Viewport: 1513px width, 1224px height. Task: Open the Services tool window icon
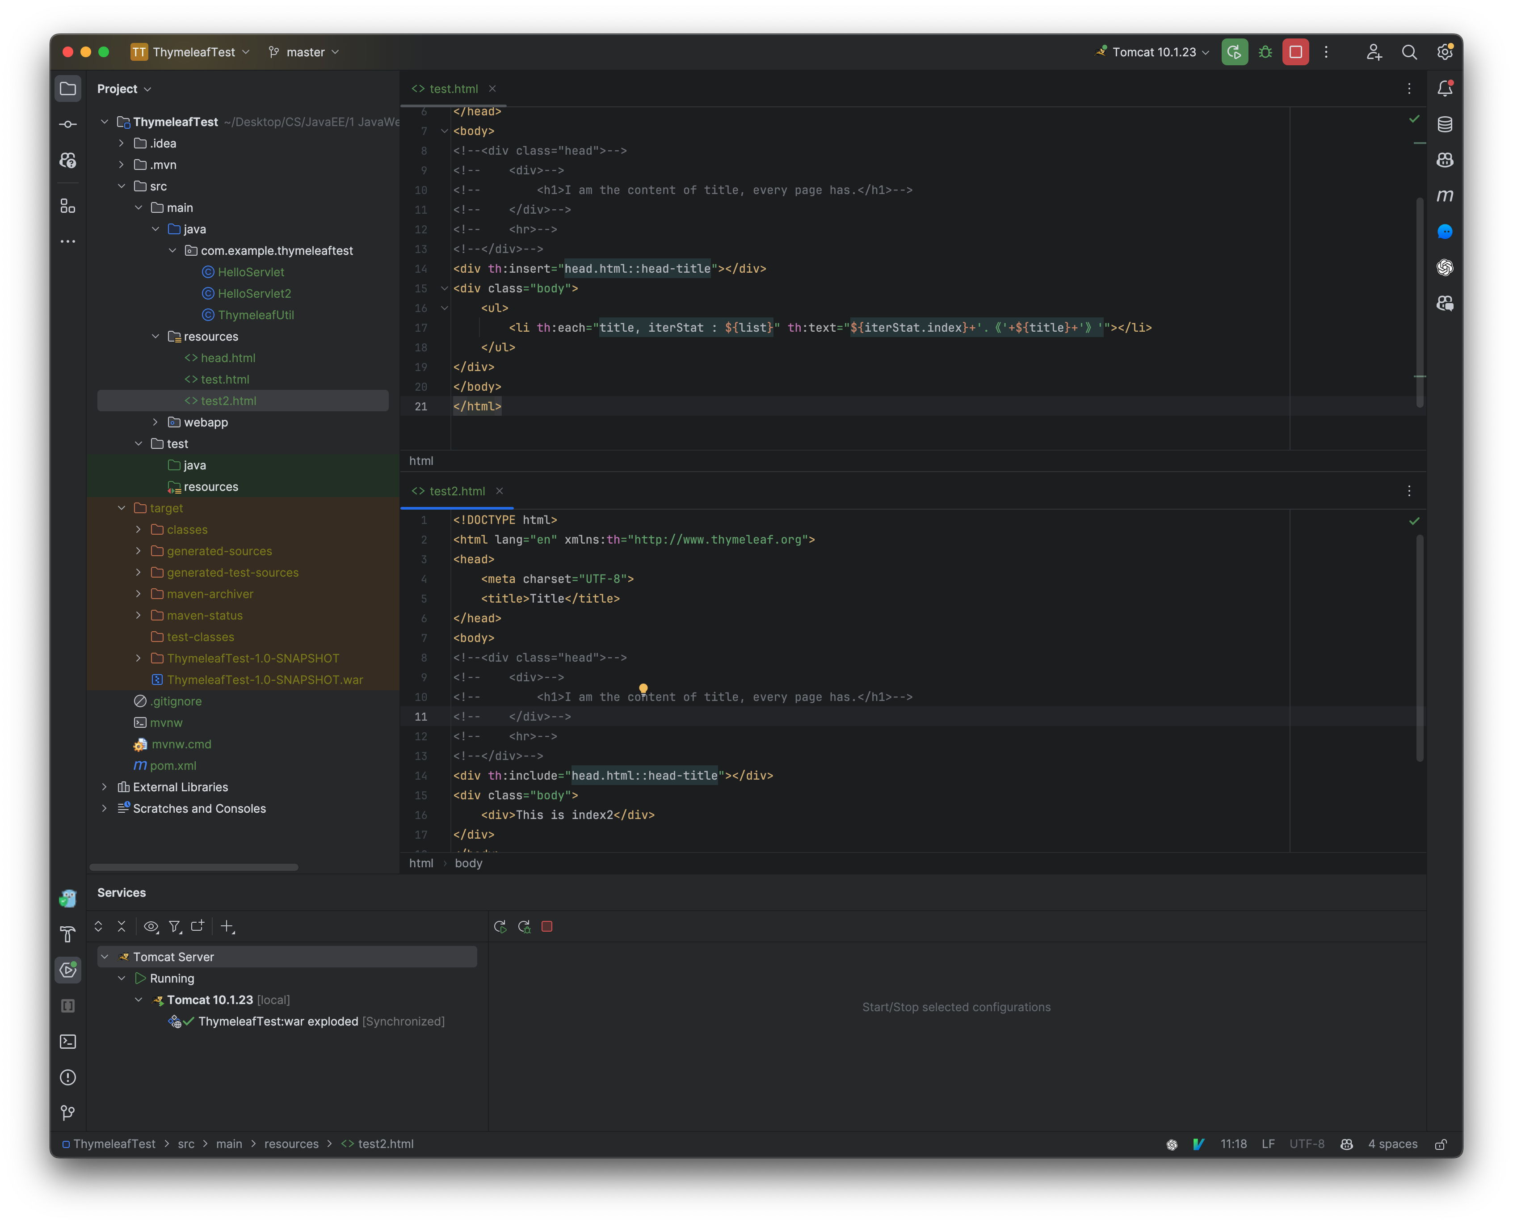tap(67, 970)
